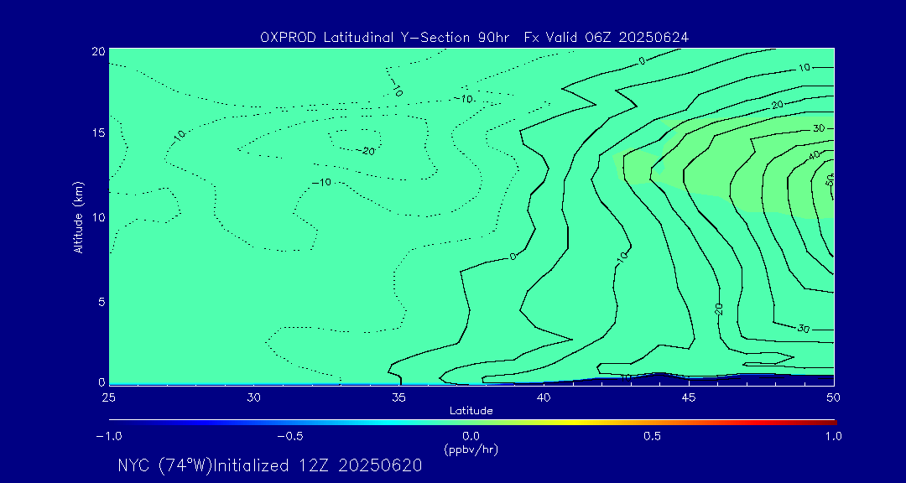Image resolution: width=906 pixels, height=483 pixels.
Task: Click altitude axis tick label 0
Action: (x=102, y=382)
